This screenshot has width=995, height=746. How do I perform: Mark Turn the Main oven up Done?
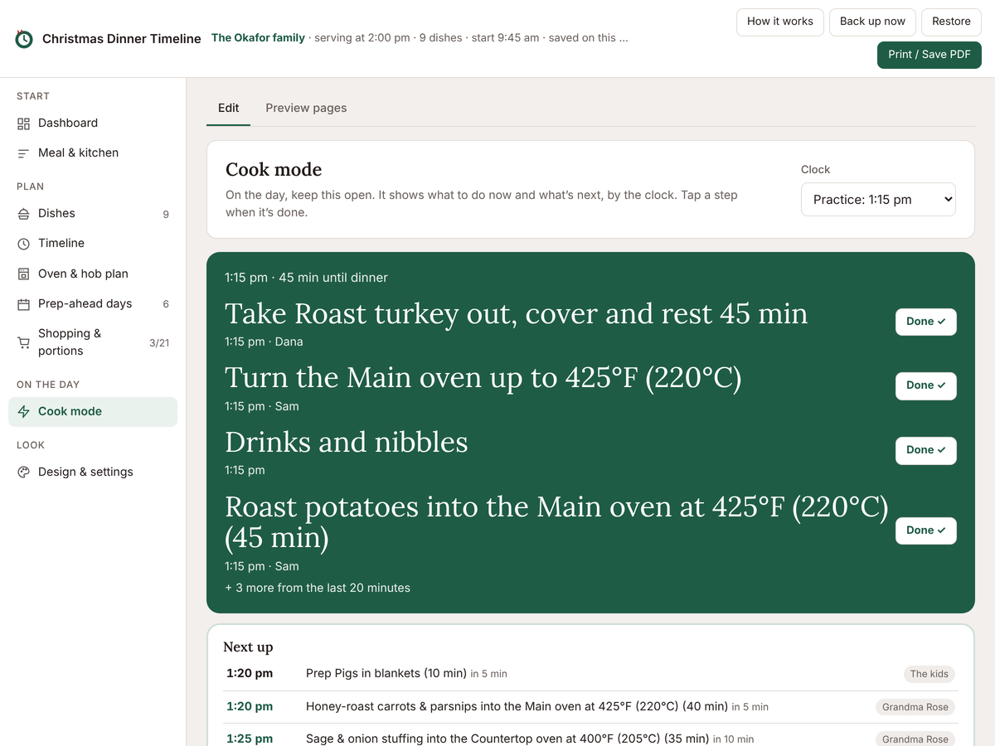coord(925,385)
